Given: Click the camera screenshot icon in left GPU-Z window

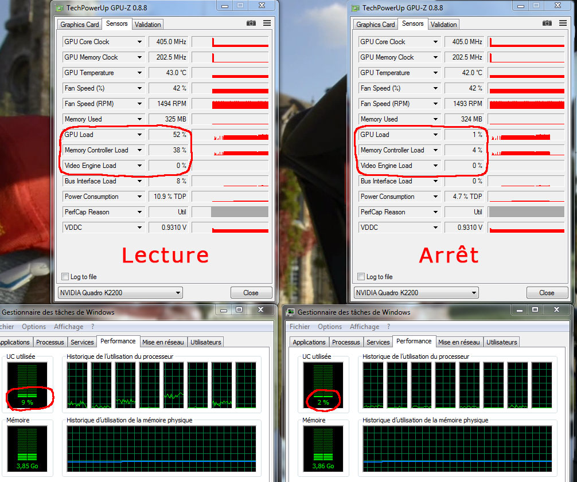Looking at the screenshot, I should click(251, 23).
